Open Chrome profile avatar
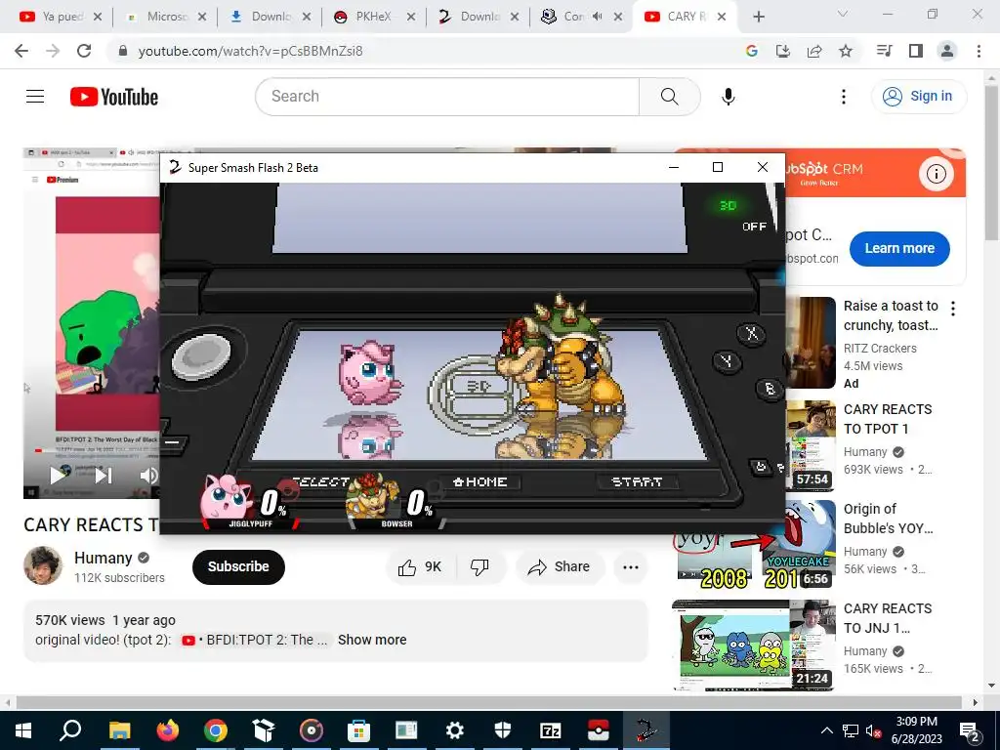This screenshot has width=1000, height=750. pyautogui.click(x=947, y=51)
